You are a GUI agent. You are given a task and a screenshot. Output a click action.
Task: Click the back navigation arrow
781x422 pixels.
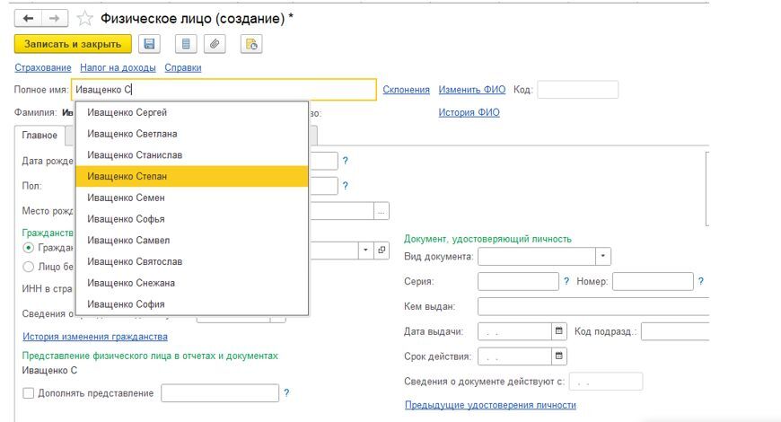(28, 18)
